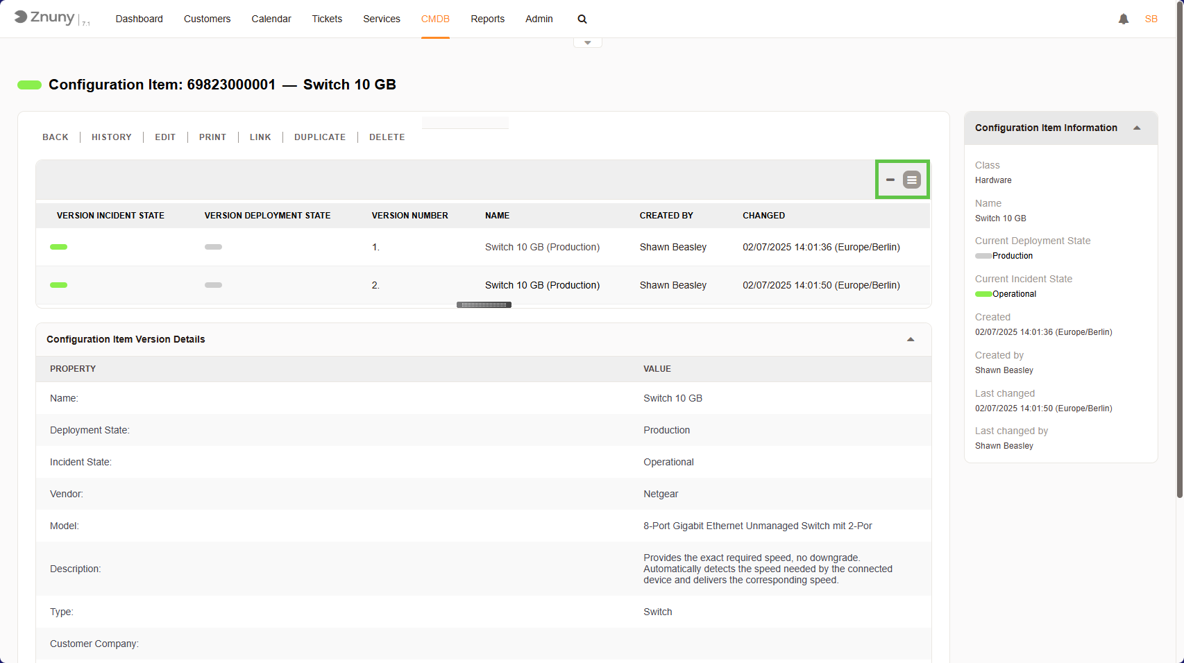Open the Dashboard menu

coord(139,19)
